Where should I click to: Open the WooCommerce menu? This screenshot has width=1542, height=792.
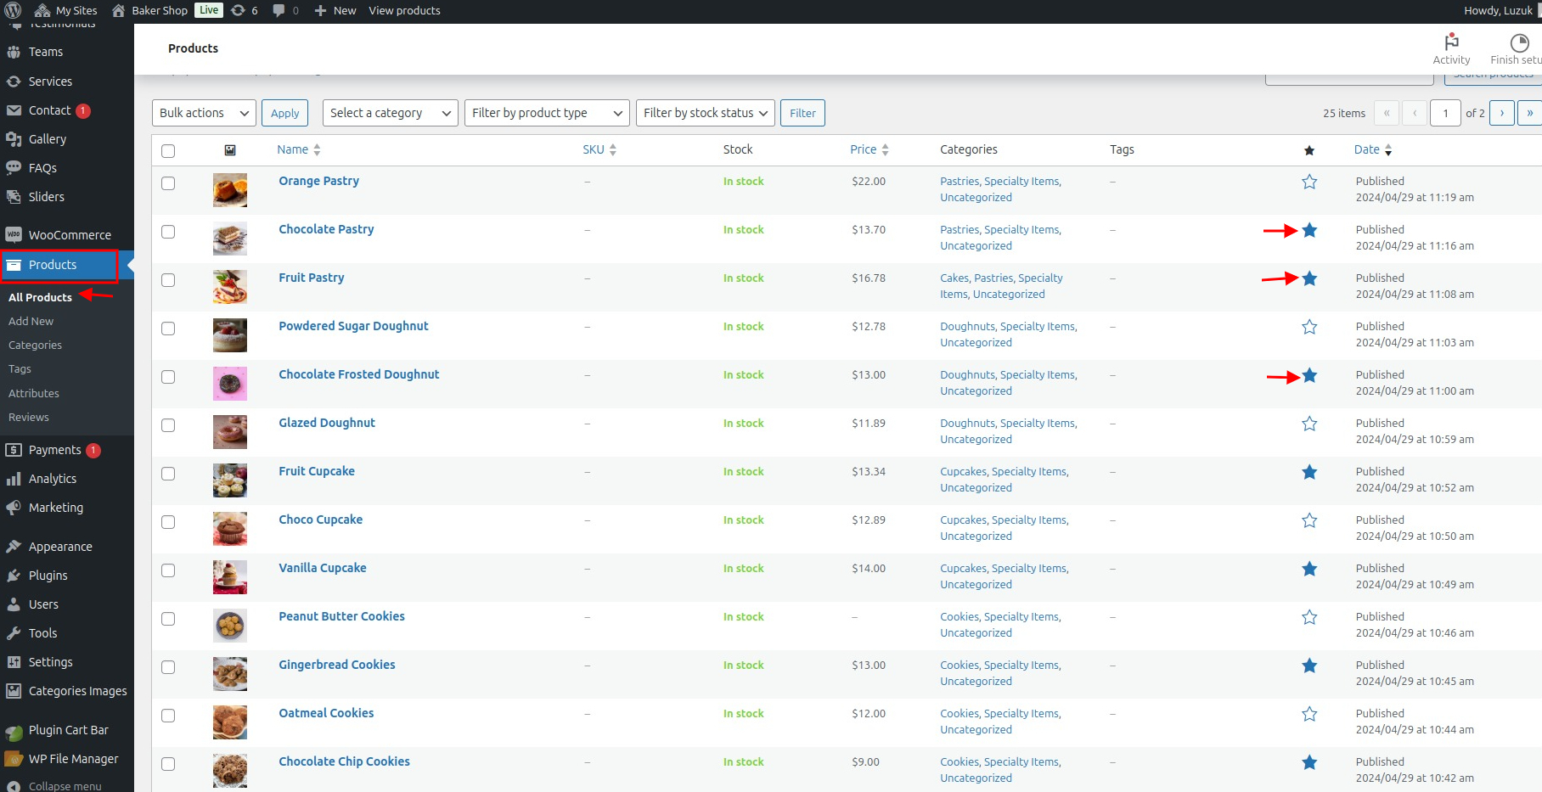point(70,235)
